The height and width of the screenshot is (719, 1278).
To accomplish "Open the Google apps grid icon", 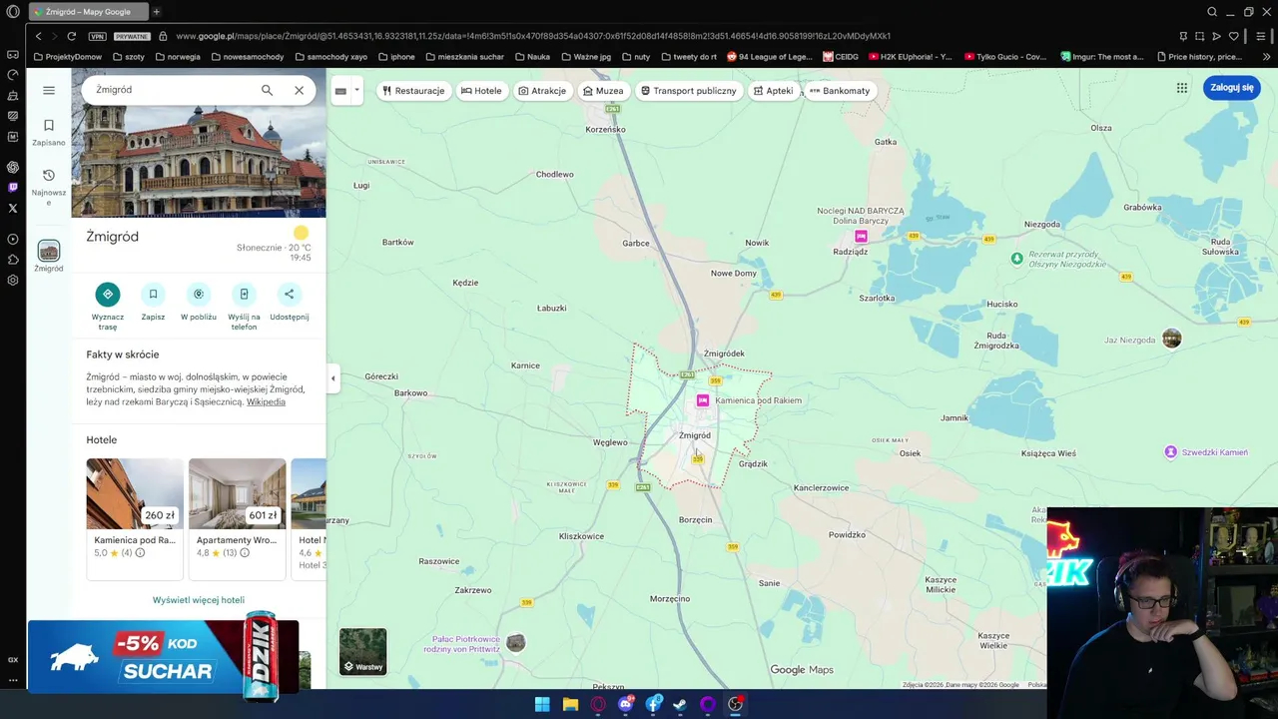I will (1182, 88).
